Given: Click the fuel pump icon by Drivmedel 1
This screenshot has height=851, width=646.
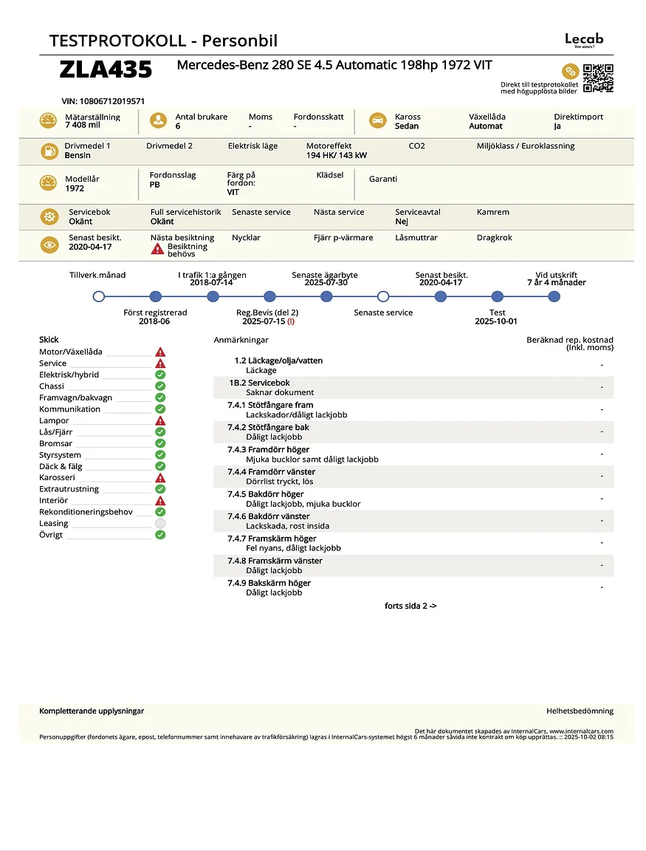Looking at the screenshot, I should (x=49, y=151).
